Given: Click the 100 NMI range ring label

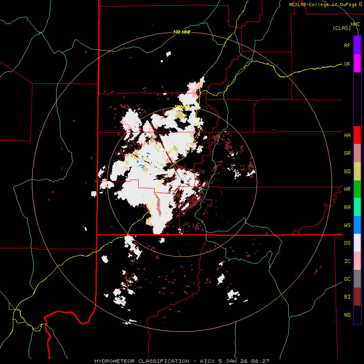Looking at the screenshot, I should coord(182,32).
